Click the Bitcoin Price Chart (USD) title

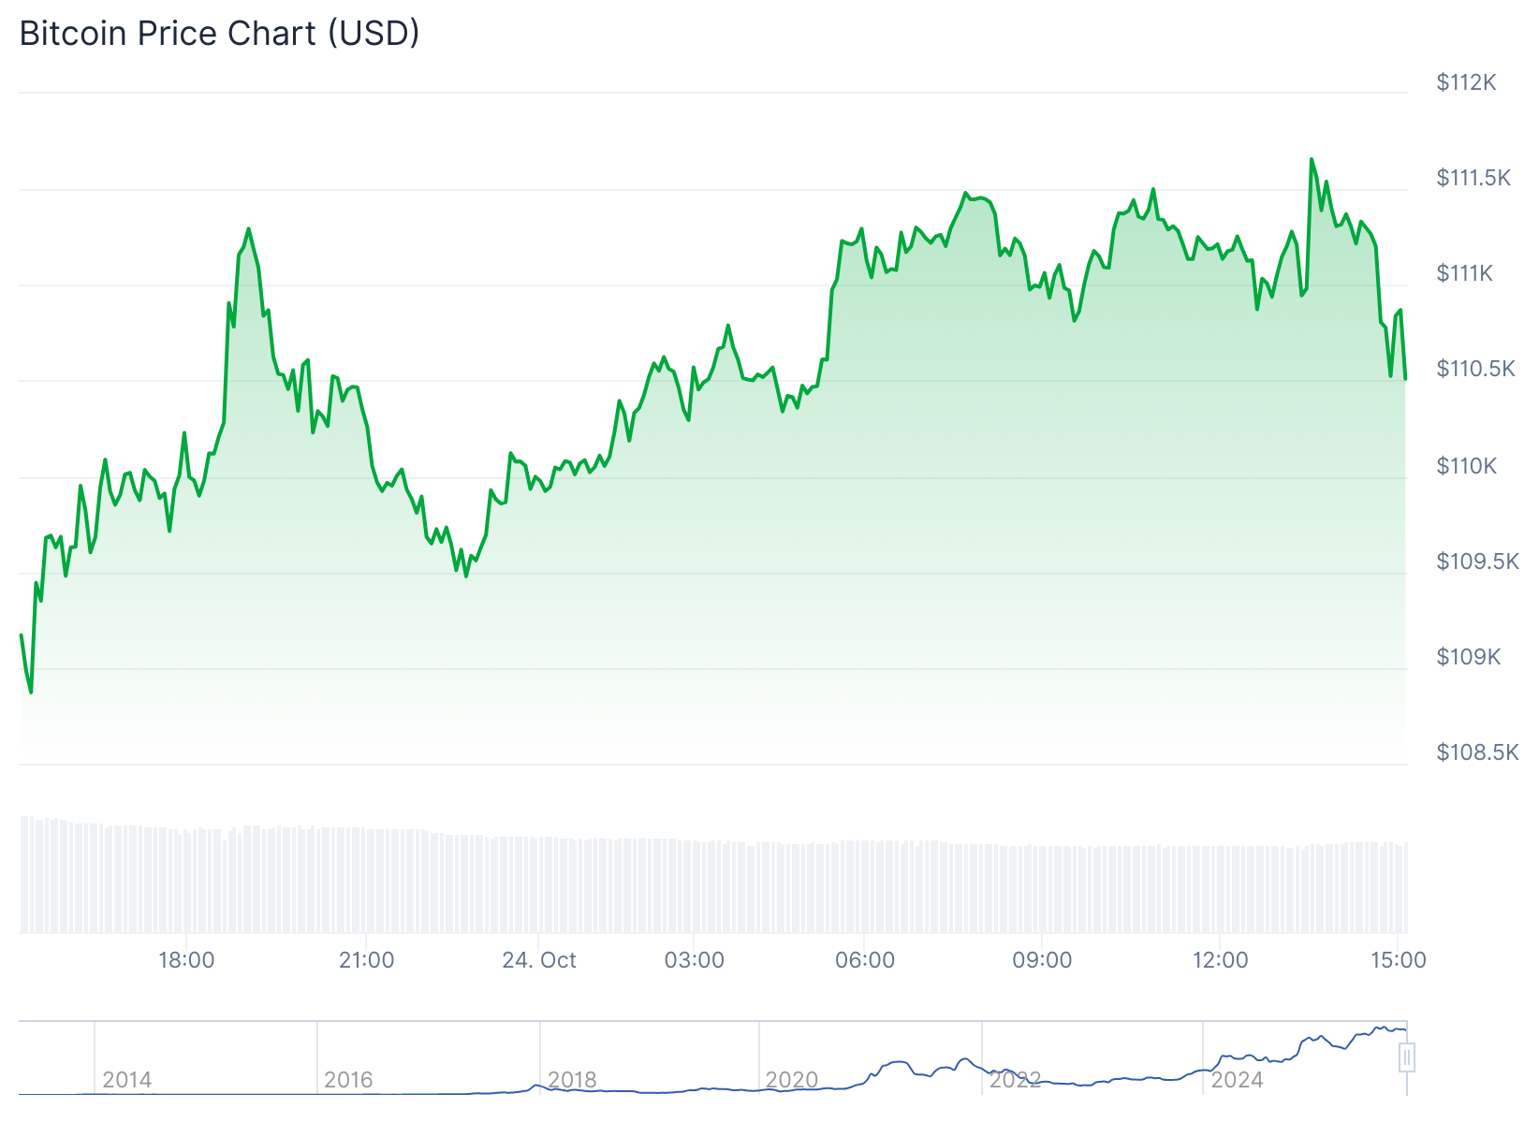click(219, 34)
